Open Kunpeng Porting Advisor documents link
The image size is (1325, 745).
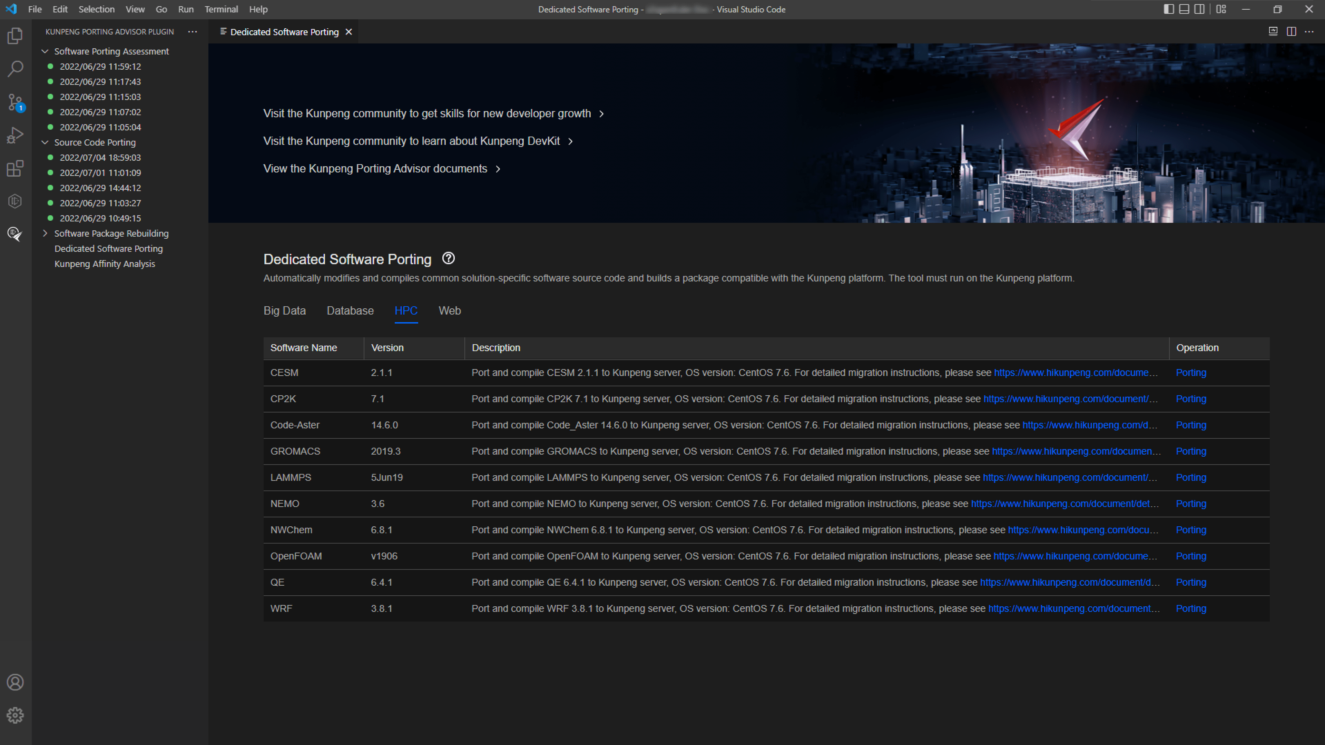375,169
